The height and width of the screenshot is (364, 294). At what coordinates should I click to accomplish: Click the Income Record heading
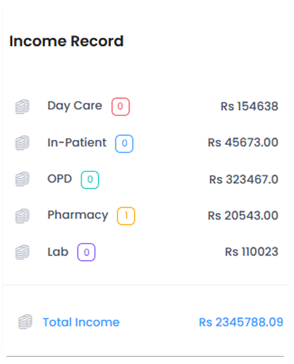66,41
